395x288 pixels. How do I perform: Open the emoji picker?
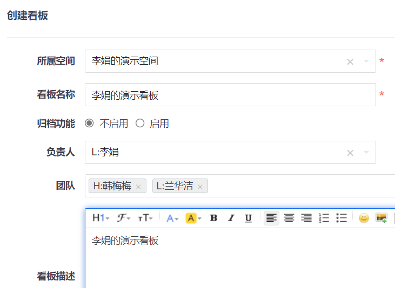364,218
